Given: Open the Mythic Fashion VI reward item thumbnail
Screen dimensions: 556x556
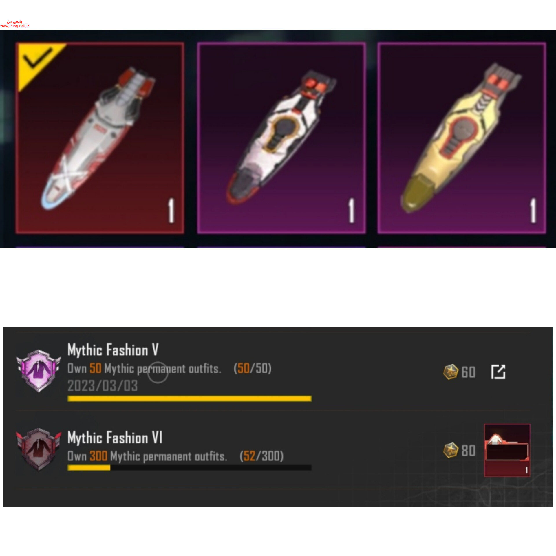Looking at the screenshot, I should (507, 450).
